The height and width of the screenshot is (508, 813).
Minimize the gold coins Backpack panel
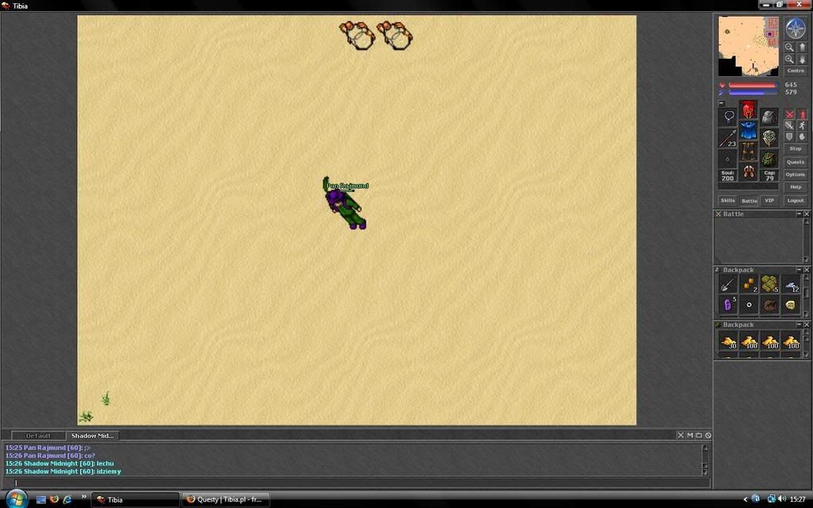pyautogui.click(x=799, y=325)
